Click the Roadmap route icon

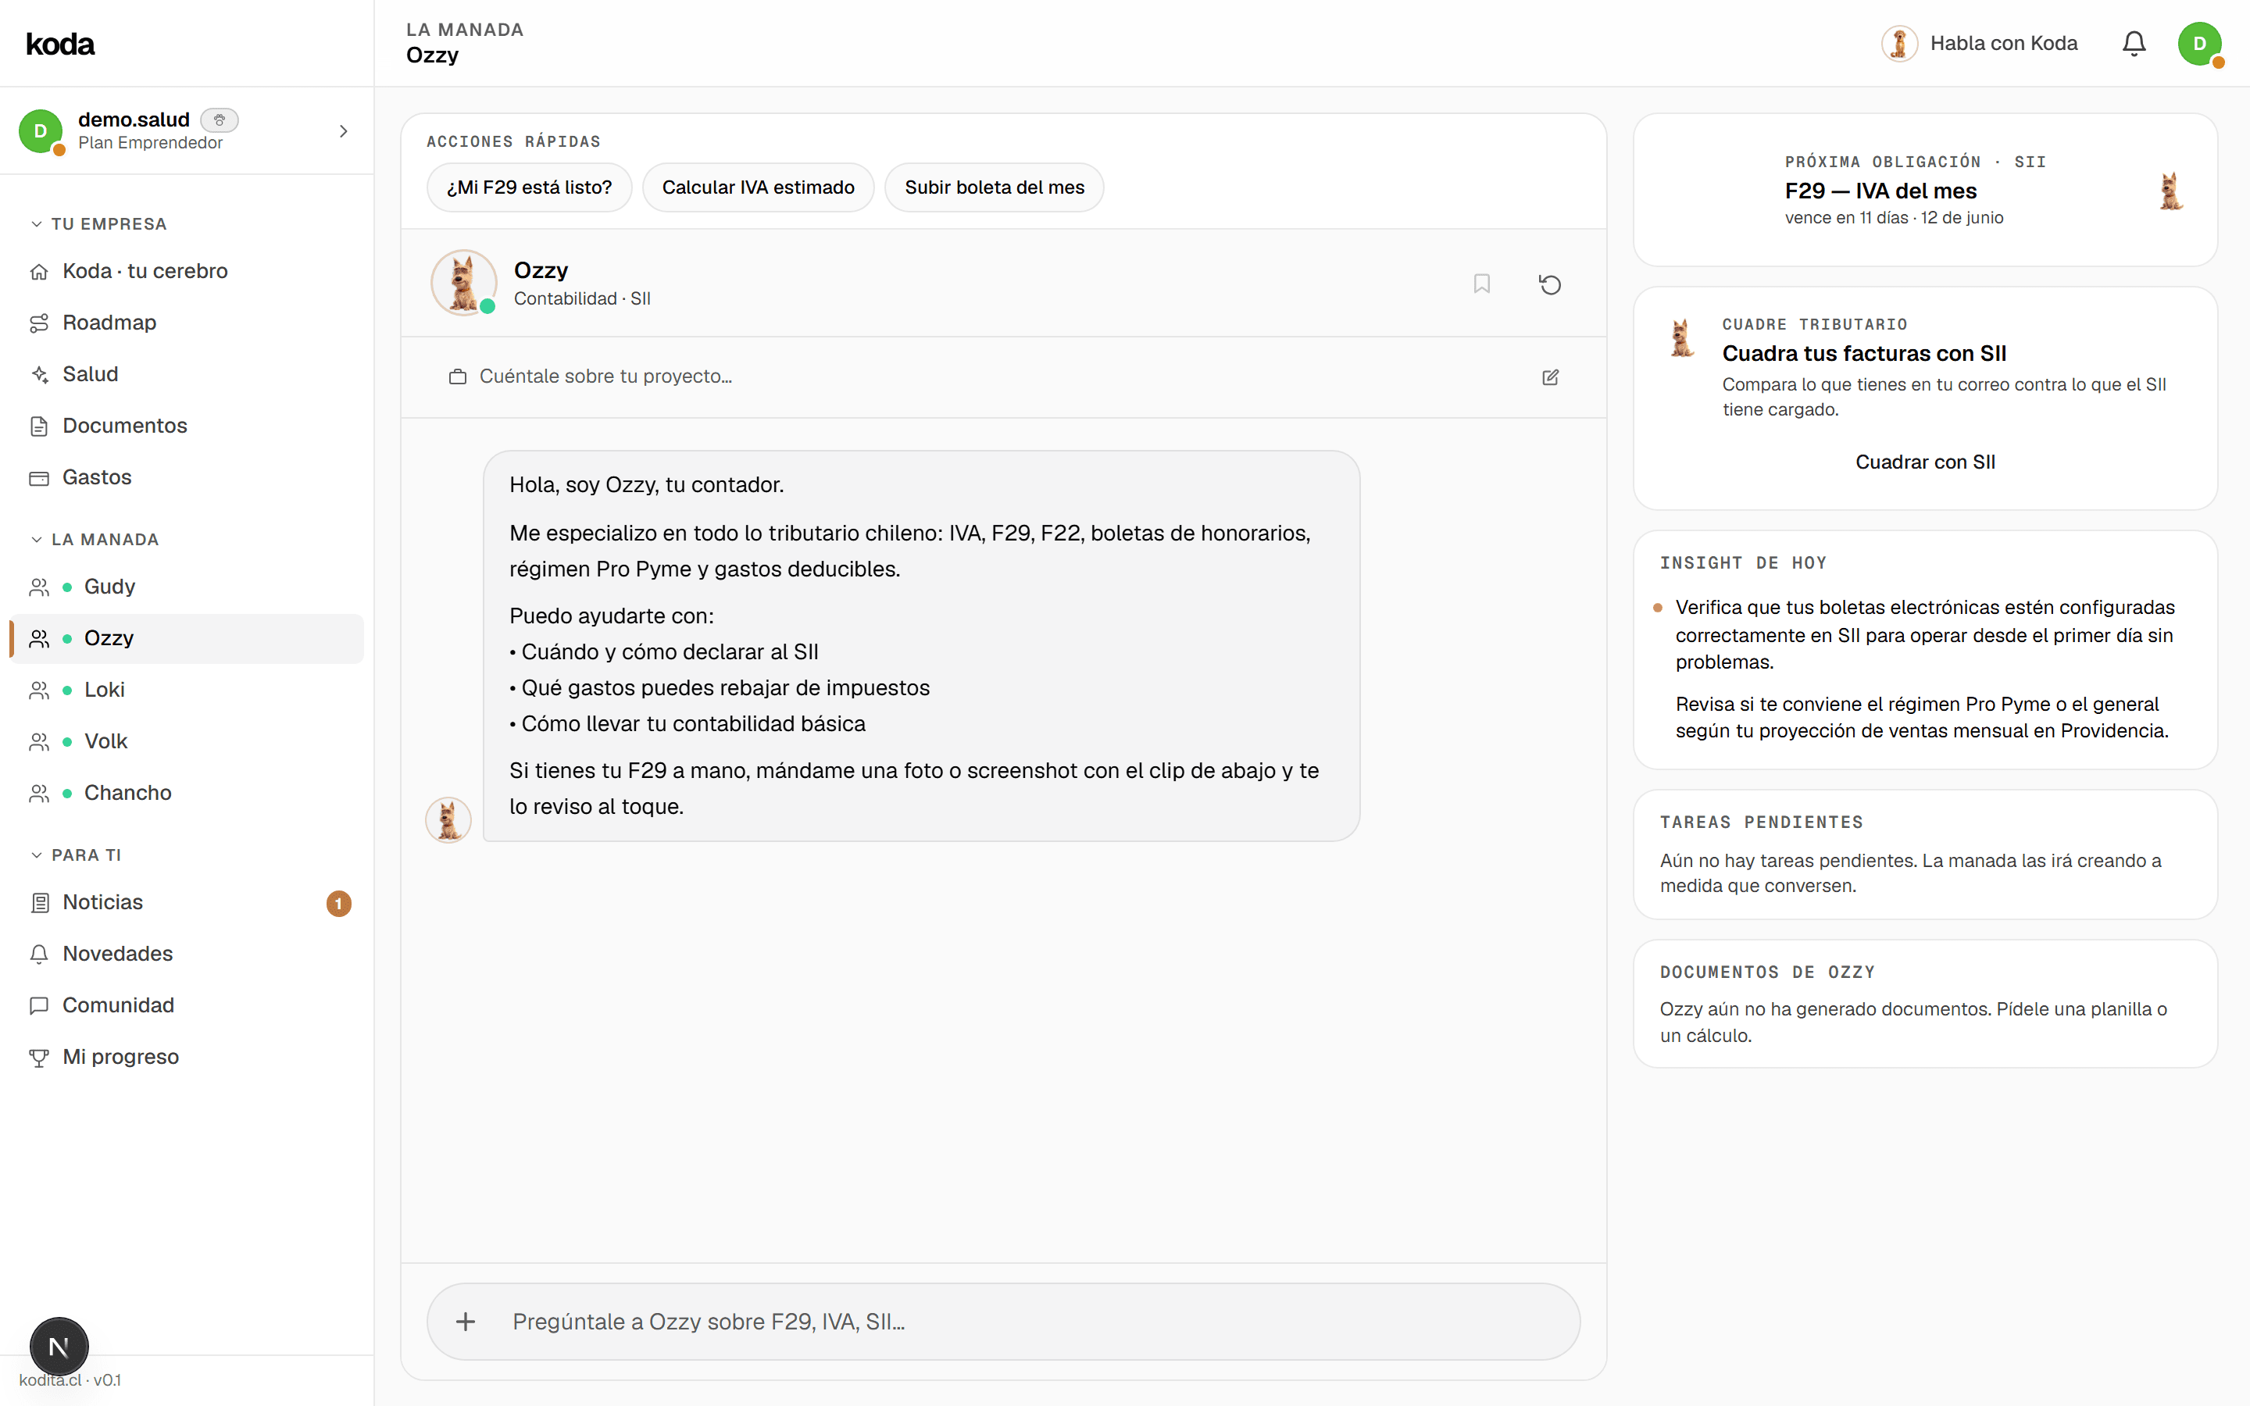[x=39, y=323]
